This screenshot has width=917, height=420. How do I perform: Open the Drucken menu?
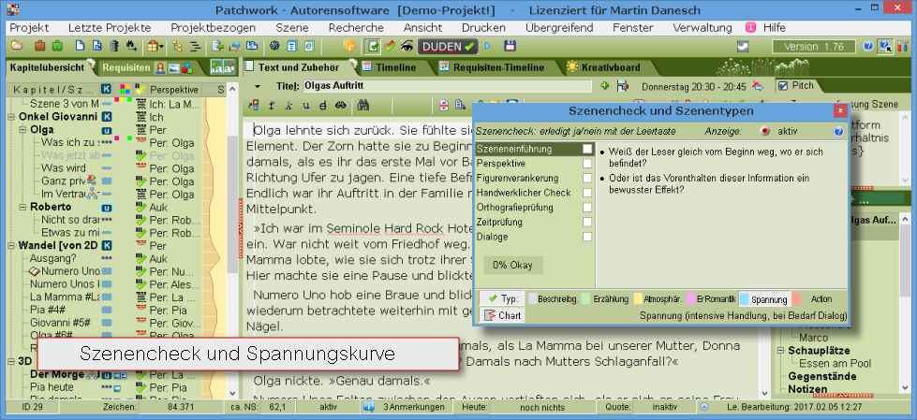pos(483,27)
